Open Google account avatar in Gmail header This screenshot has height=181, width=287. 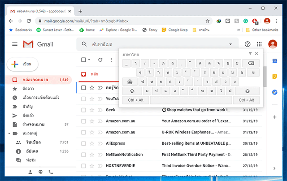coord(273,44)
